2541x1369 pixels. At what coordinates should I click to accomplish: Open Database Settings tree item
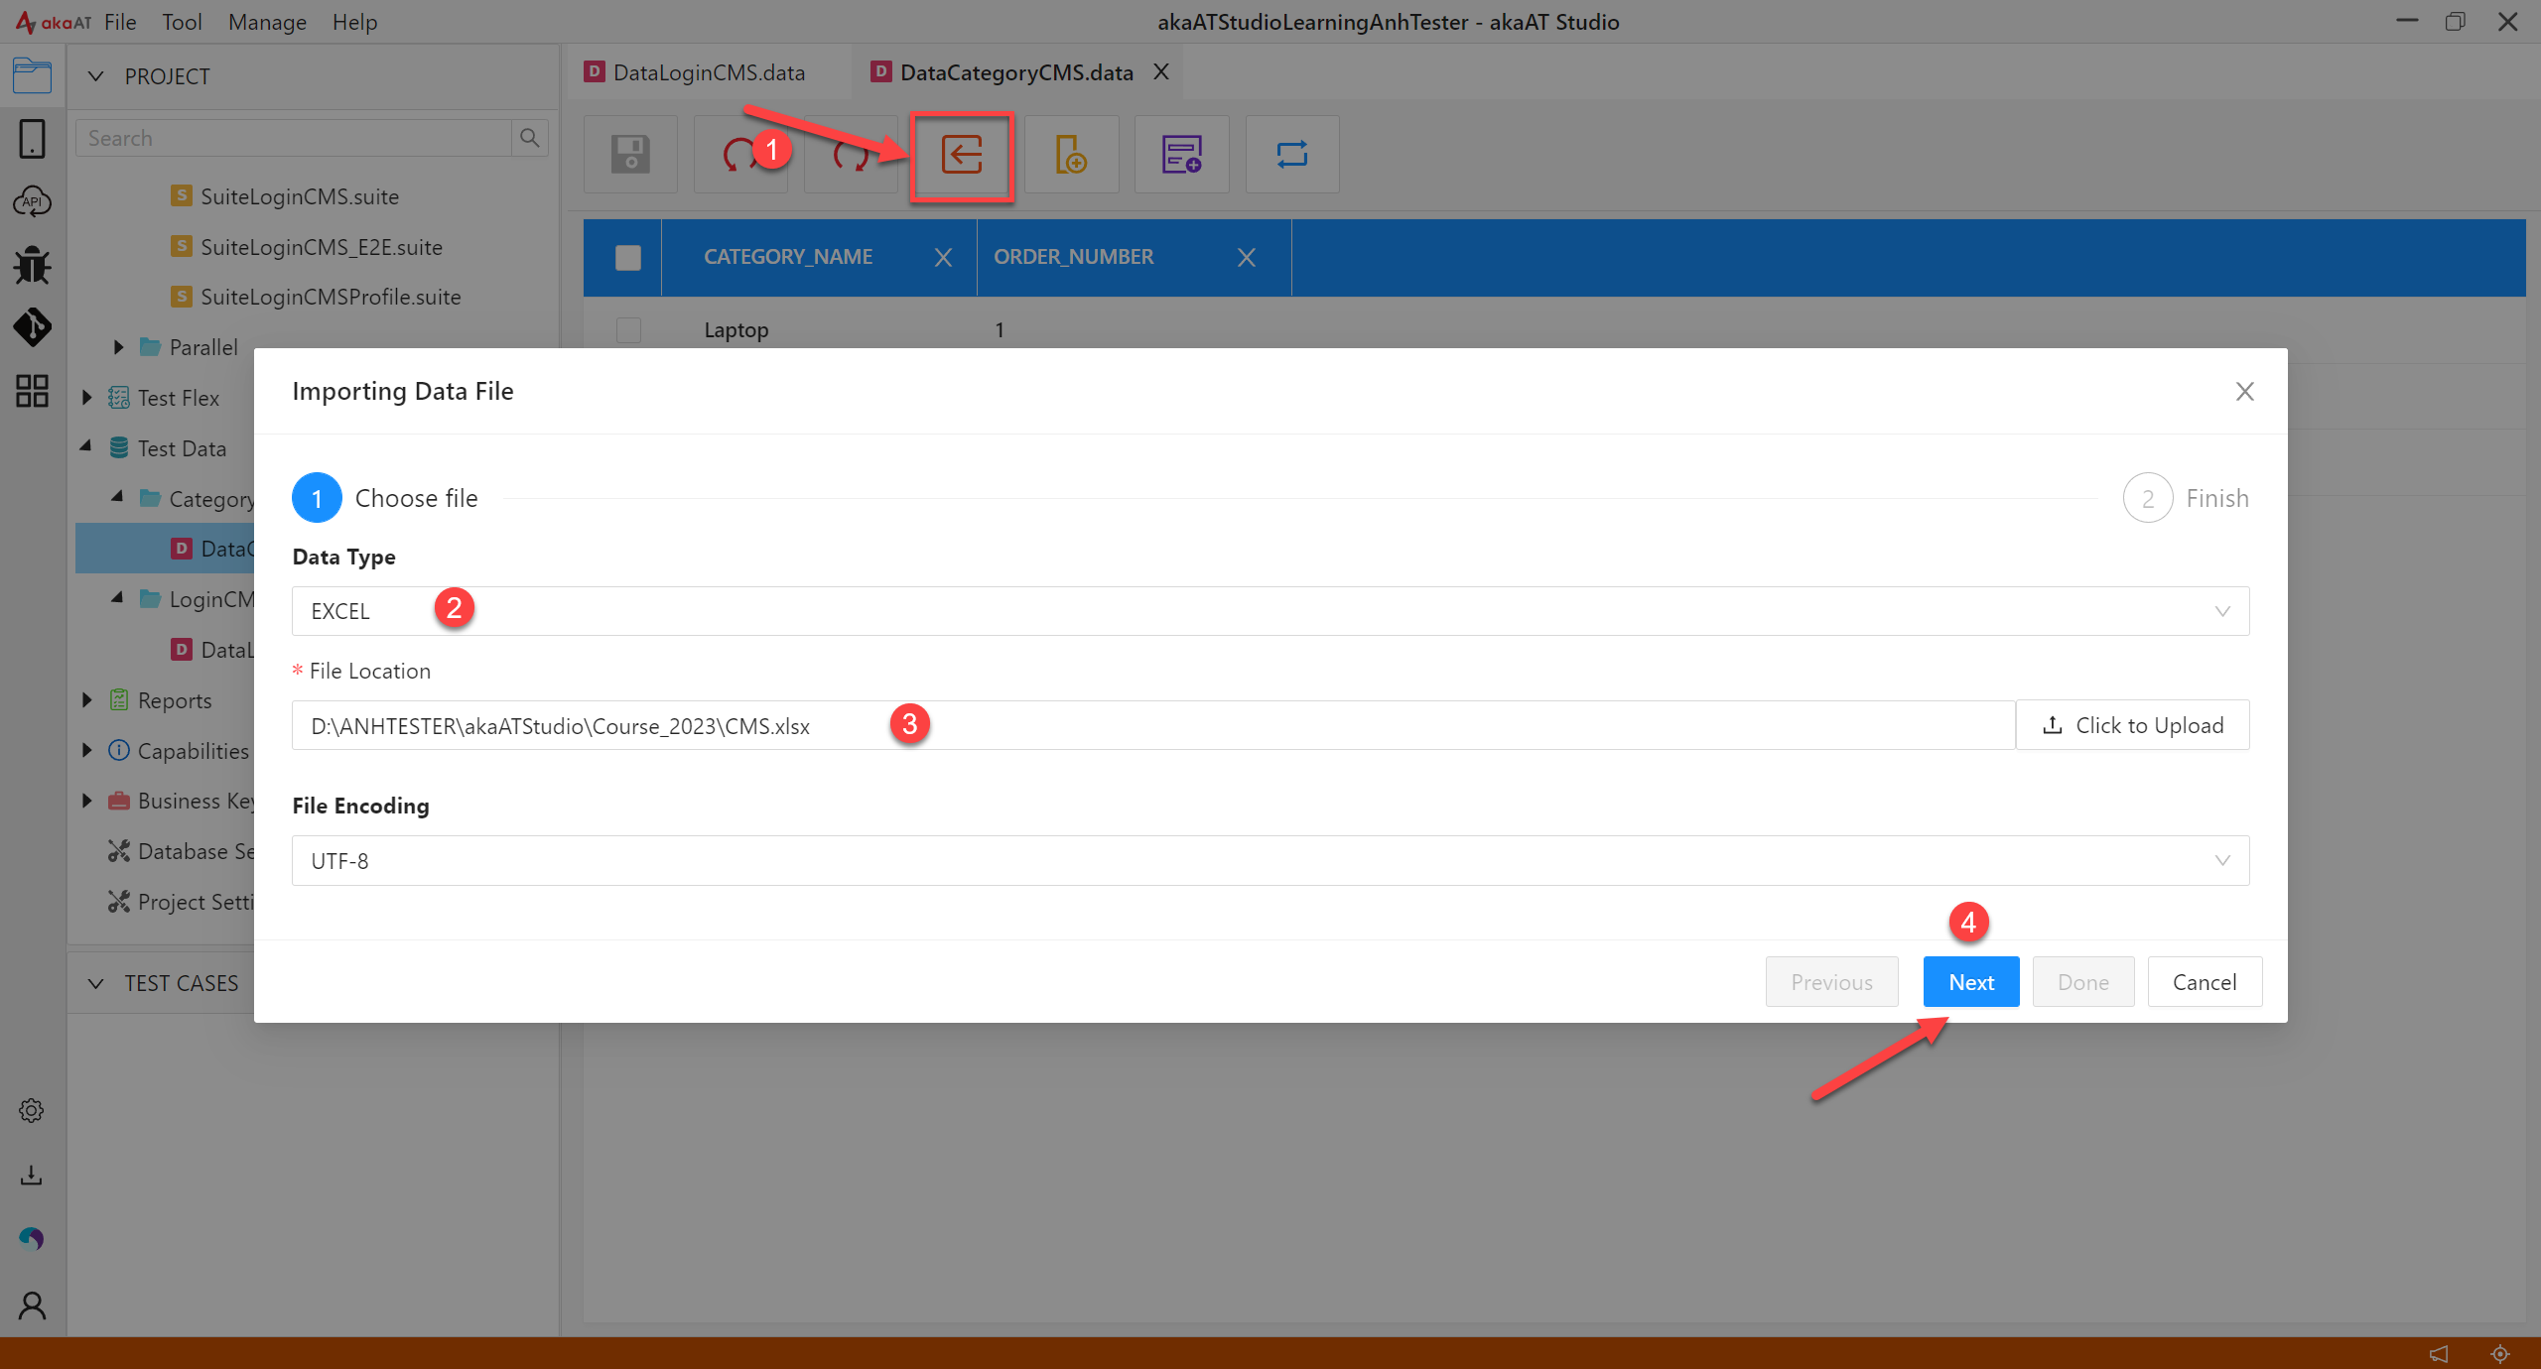click(181, 851)
